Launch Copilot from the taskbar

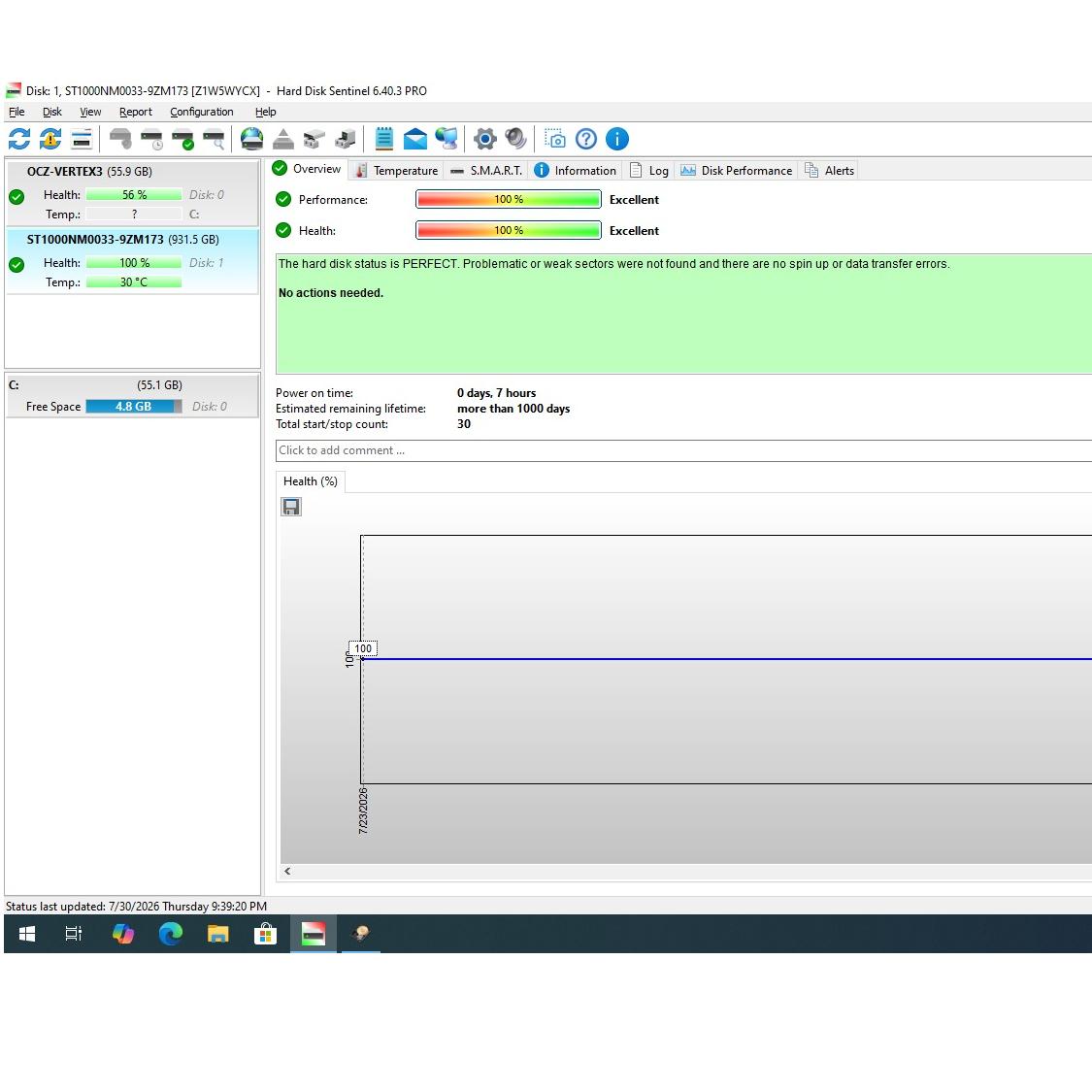(x=123, y=934)
